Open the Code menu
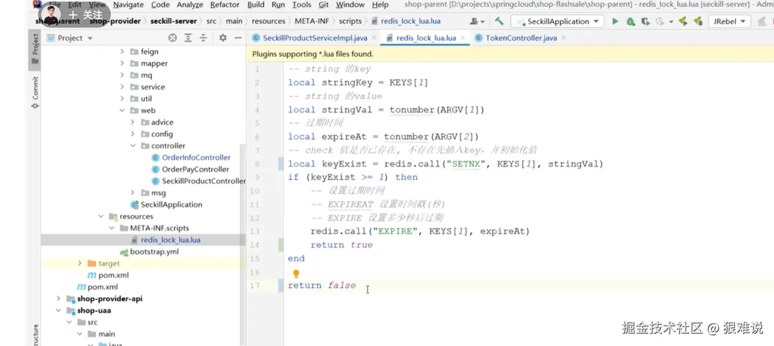The height and width of the screenshot is (346, 774). [x=160, y=4]
